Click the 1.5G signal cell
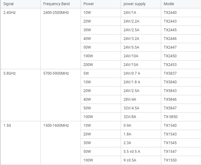 pos(21,143)
